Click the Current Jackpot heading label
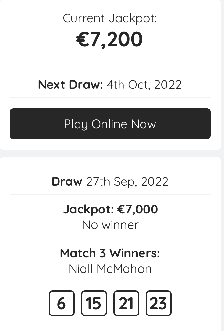Viewport: 224px width, 331px height. click(110, 18)
